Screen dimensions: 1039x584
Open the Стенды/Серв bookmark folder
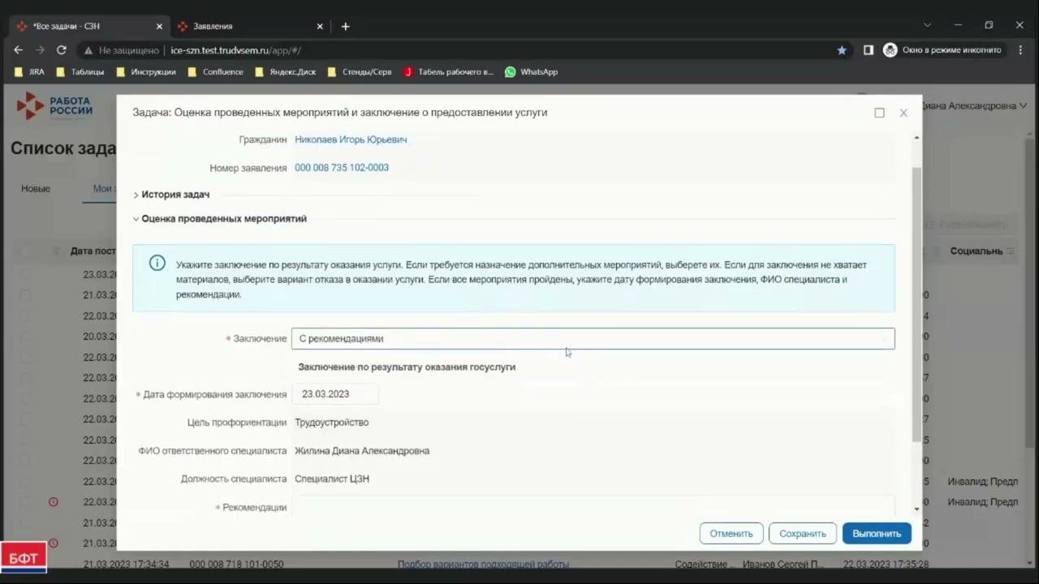click(360, 71)
